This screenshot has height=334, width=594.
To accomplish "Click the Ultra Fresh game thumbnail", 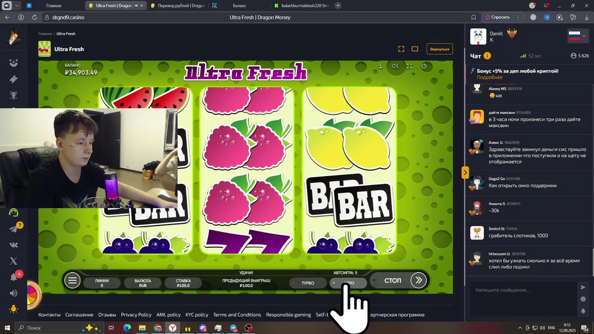I will [x=45, y=49].
